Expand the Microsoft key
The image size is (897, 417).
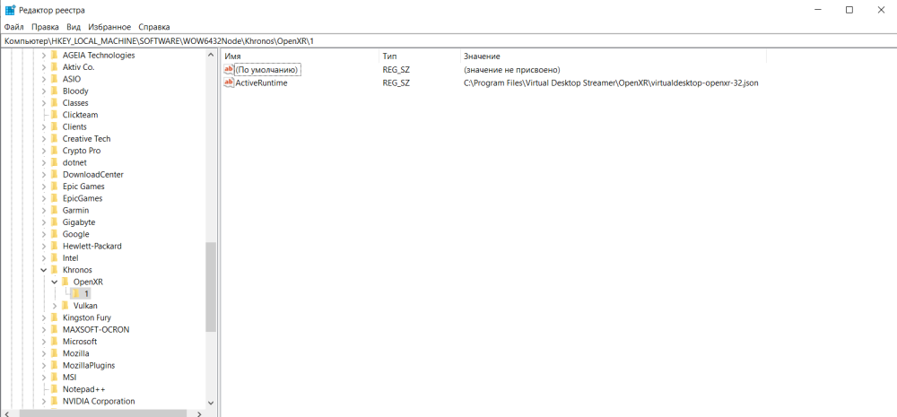point(44,342)
